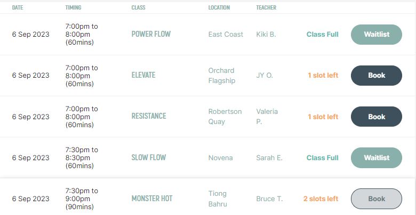Book the Resistance class
416x215 pixels.
[x=376, y=117]
